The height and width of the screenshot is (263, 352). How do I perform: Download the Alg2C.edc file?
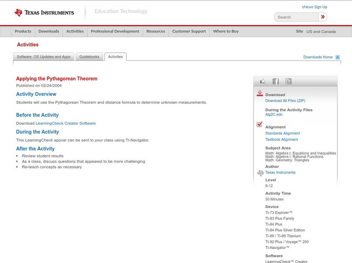point(274,114)
